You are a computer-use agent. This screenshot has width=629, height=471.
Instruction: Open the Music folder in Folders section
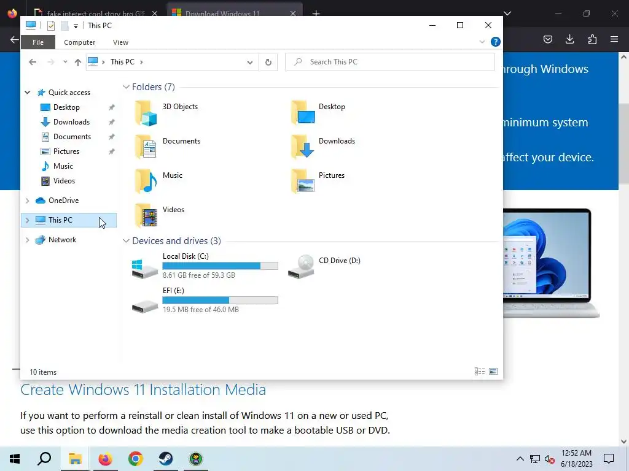click(159, 182)
